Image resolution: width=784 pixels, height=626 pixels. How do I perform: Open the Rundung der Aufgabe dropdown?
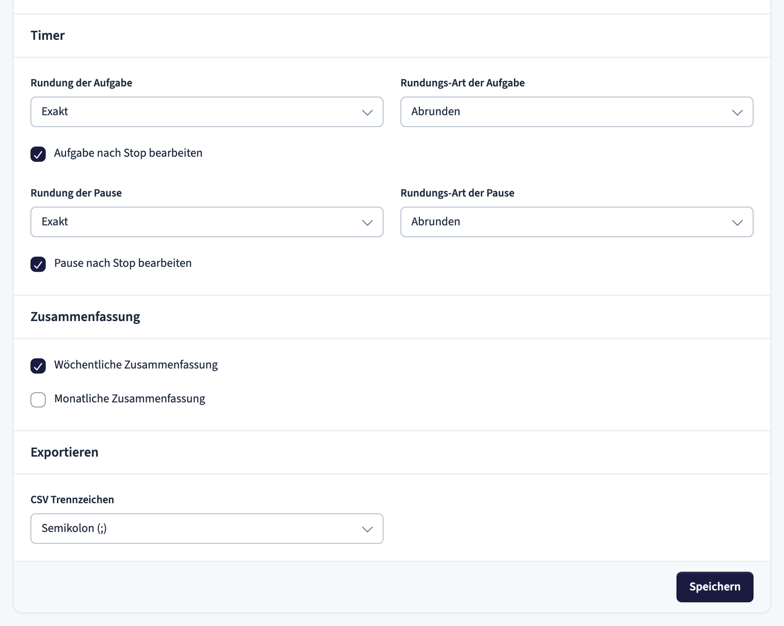207,112
